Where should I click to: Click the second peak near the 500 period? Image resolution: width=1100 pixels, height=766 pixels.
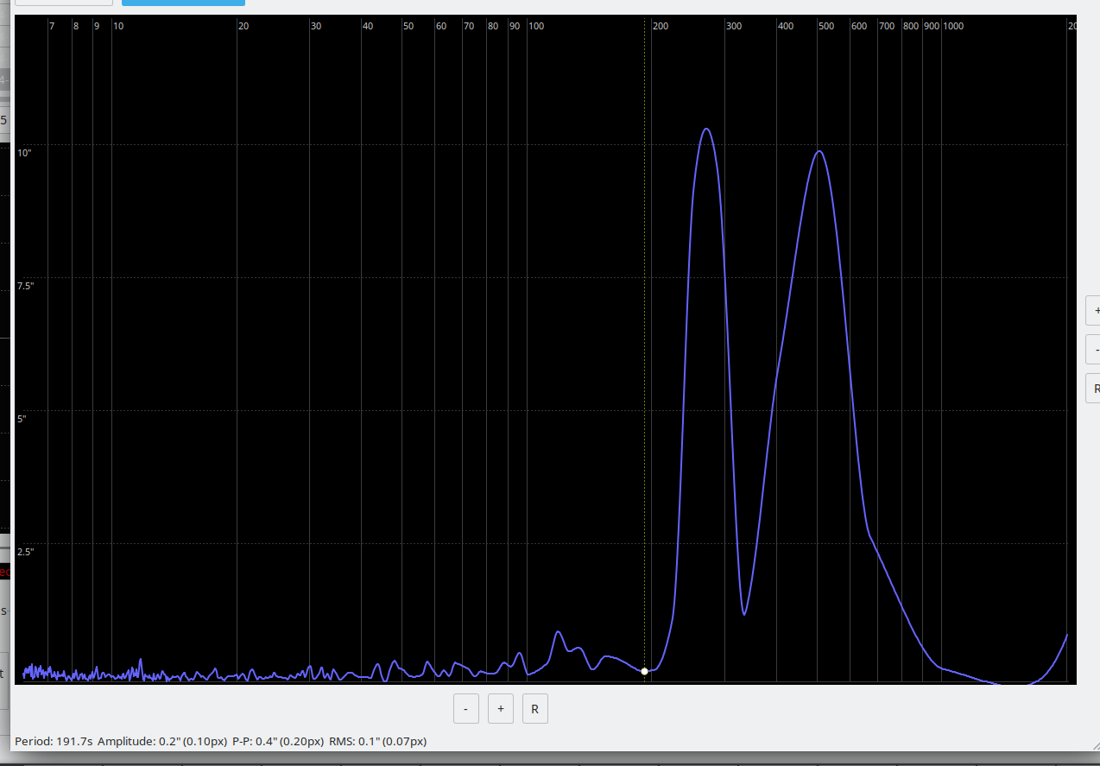pos(819,152)
